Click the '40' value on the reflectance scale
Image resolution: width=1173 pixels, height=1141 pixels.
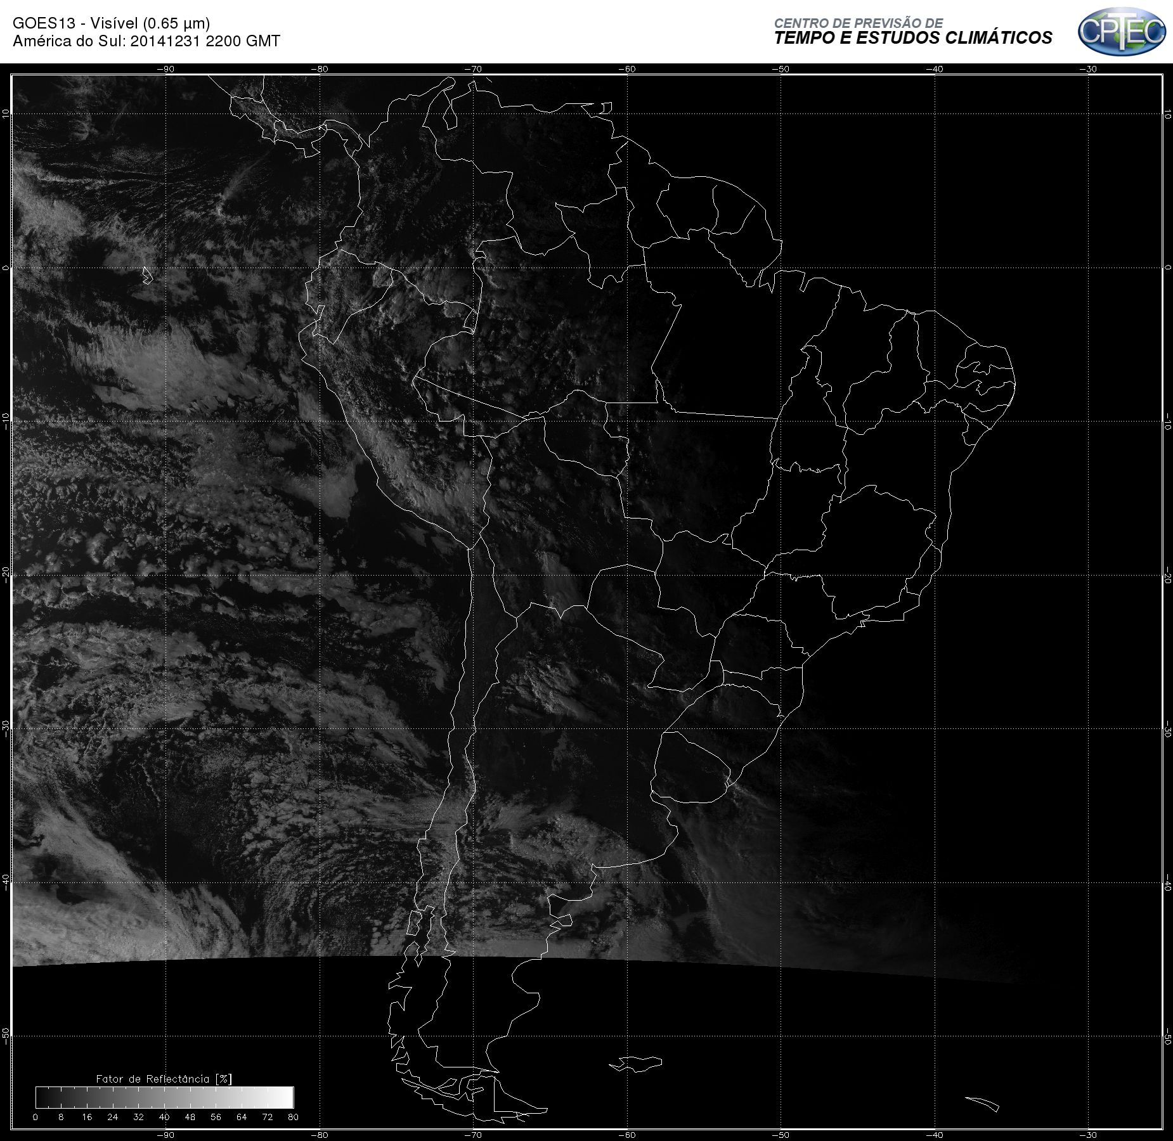point(164,1117)
